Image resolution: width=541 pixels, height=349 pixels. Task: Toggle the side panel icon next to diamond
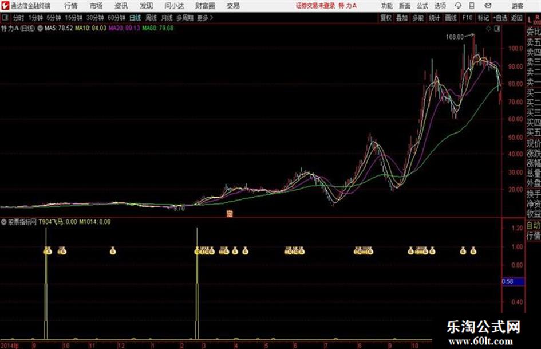point(497,29)
